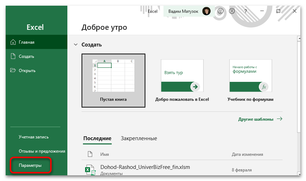Open help via question mark icon
The height and width of the screenshot is (181, 306).
click(245, 11)
